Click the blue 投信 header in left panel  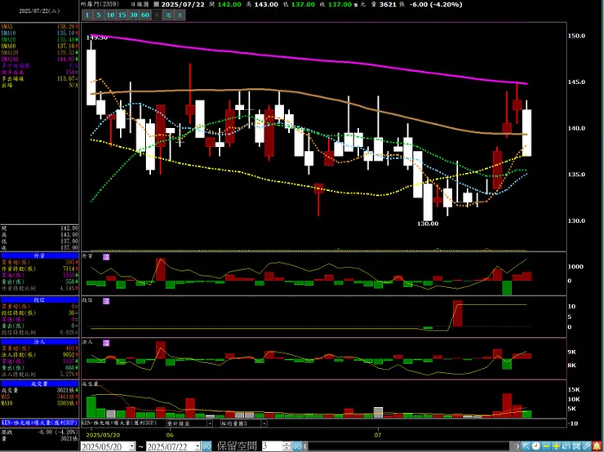pyautogui.click(x=39, y=299)
